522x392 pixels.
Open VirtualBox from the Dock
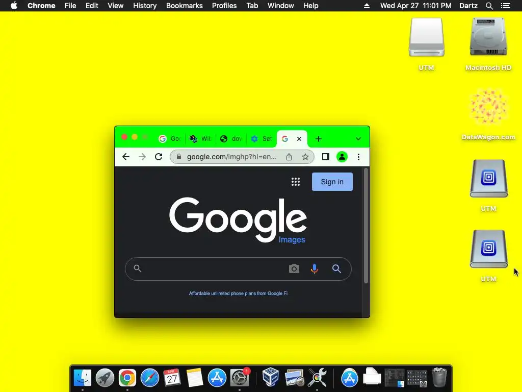point(271,377)
